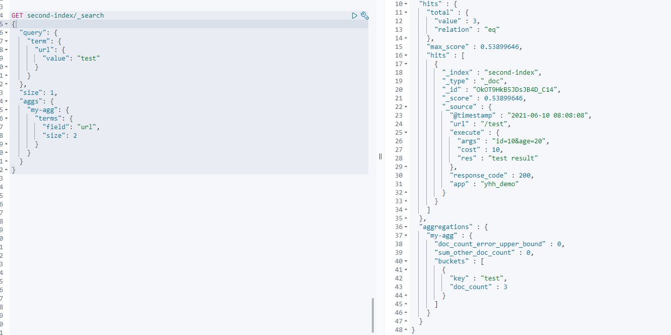
Task: Fold the "url" object in the request
Action: [6, 50]
